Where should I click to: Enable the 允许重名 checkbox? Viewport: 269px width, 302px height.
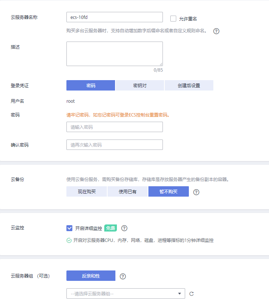[x=173, y=19]
